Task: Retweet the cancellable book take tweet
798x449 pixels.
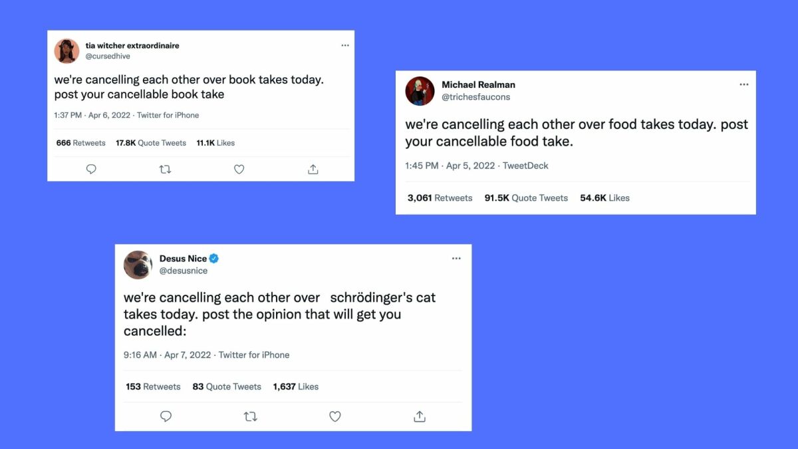Action: [165, 170]
